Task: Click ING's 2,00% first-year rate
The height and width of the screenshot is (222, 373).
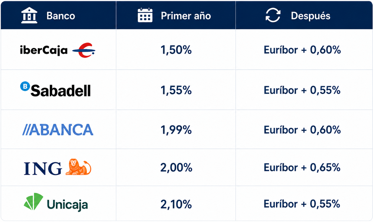Action: (x=176, y=167)
